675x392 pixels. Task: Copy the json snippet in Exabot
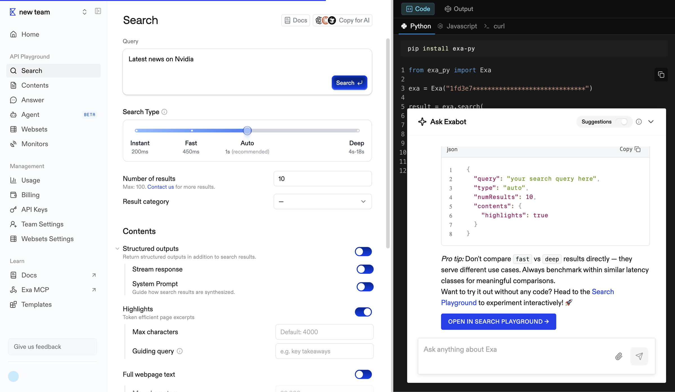pyautogui.click(x=630, y=149)
